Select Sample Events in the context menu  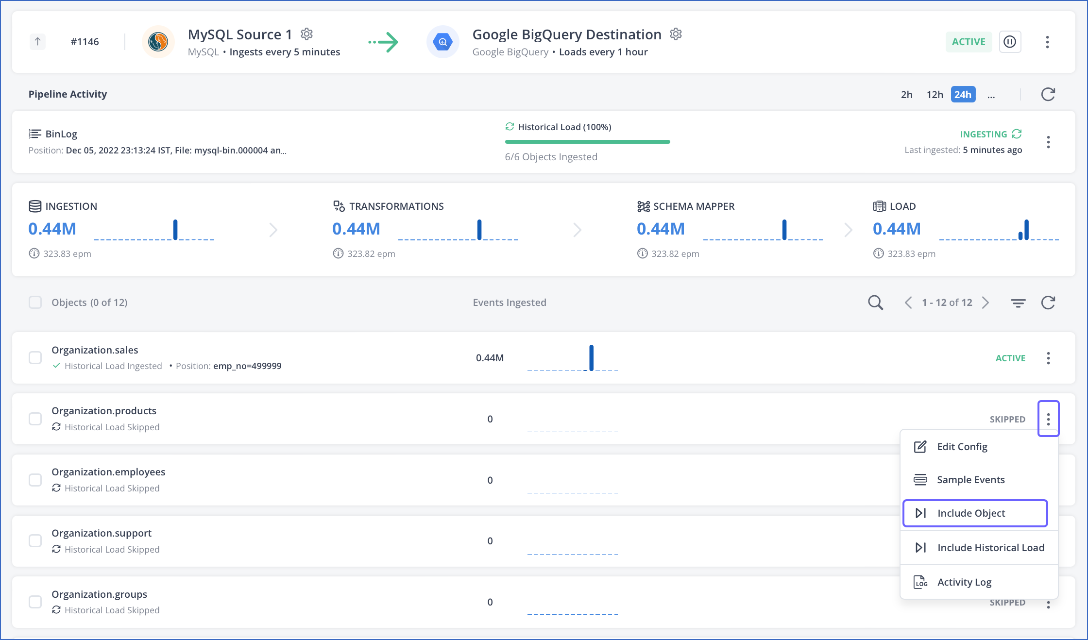click(971, 479)
